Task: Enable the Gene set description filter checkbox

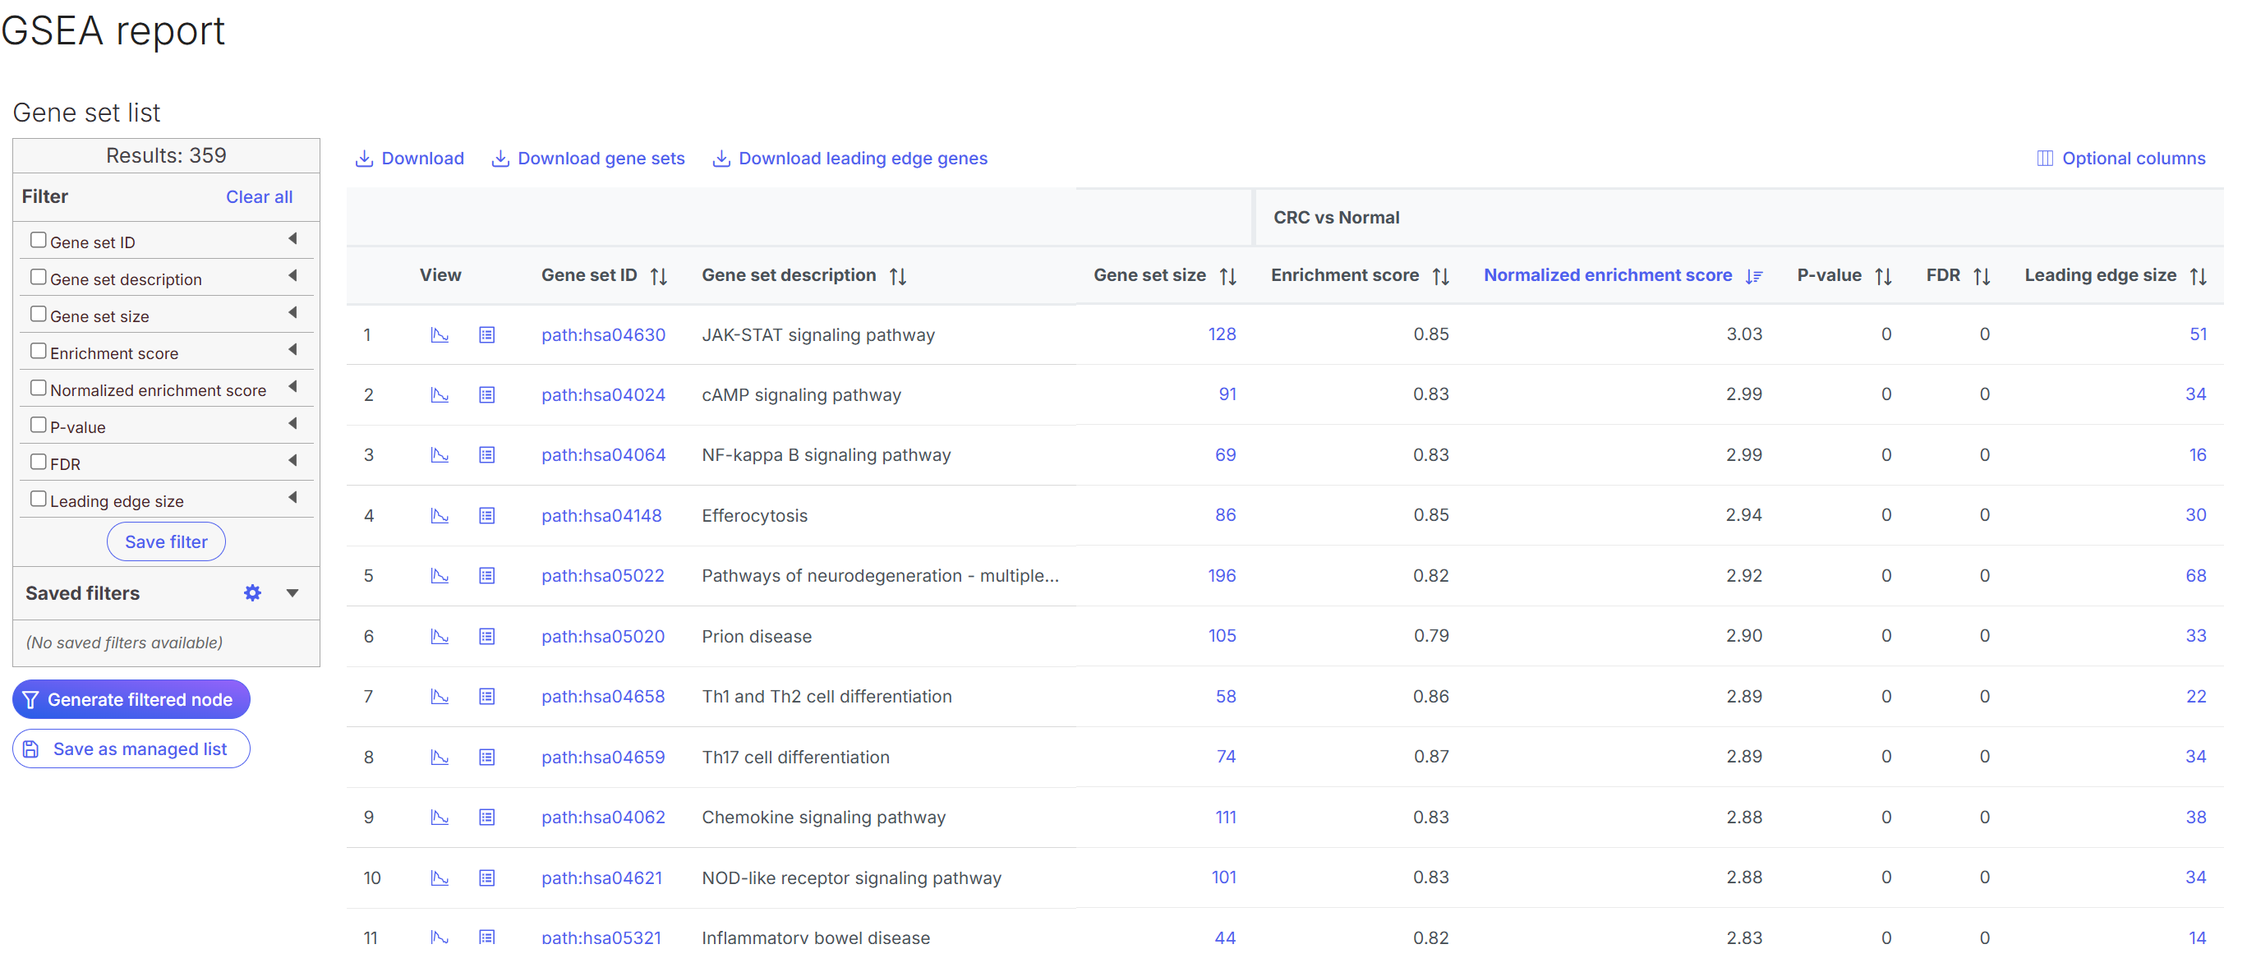Action: point(39,277)
